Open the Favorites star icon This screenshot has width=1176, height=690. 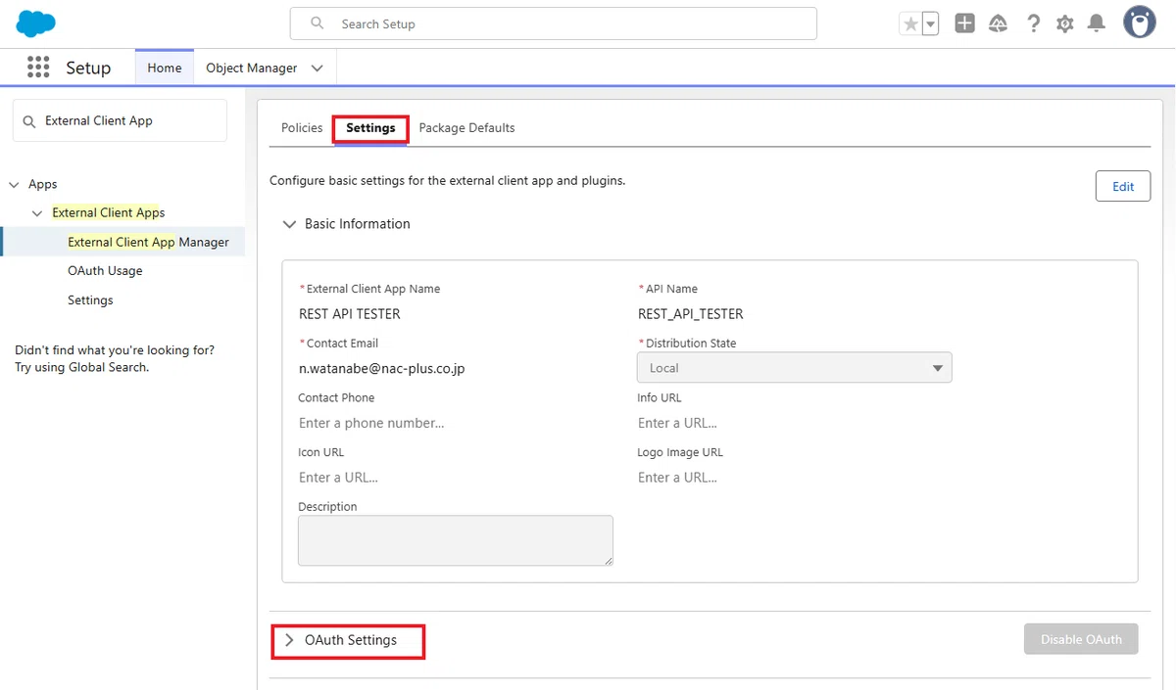[910, 24]
